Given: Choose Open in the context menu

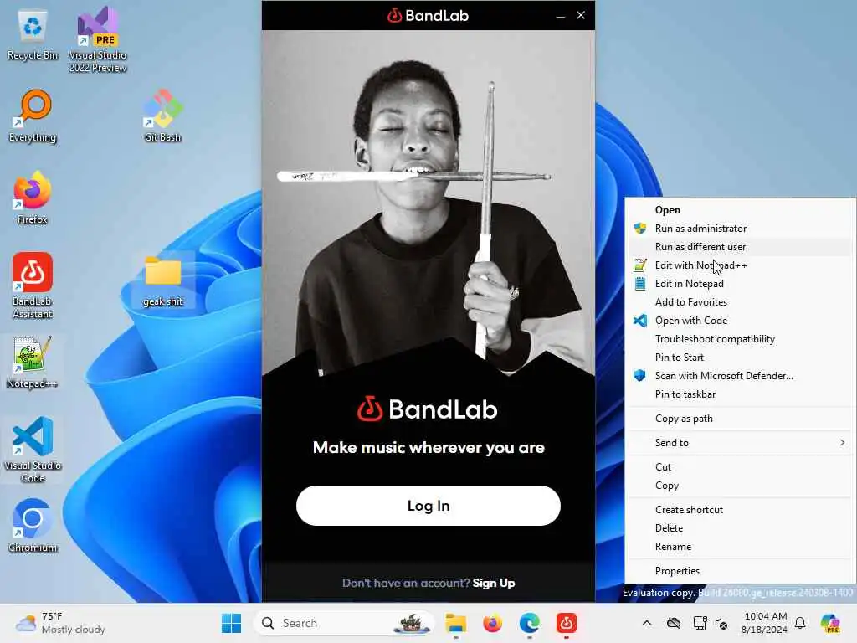Looking at the screenshot, I should click(x=740, y=210).
